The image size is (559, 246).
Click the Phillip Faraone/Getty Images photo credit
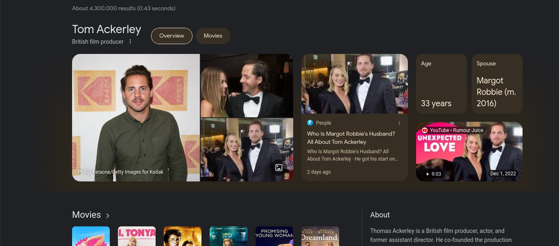(120, 172)
